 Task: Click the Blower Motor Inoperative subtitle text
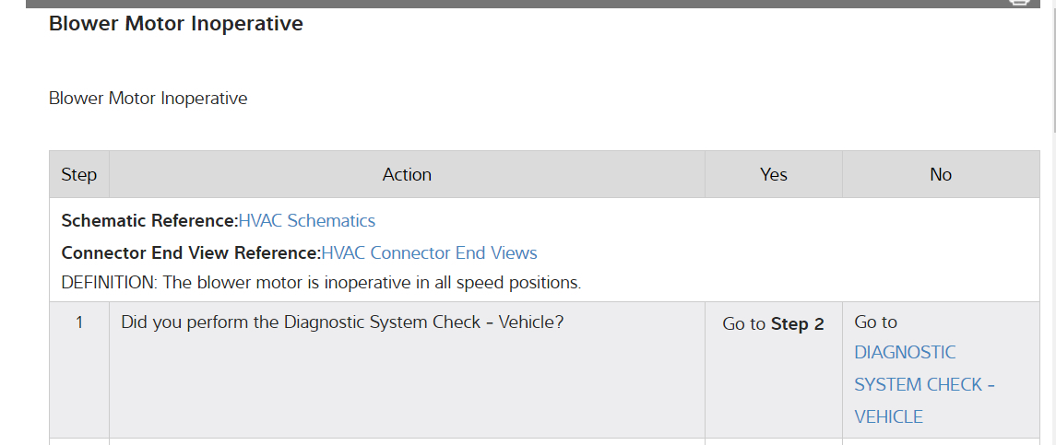(x=148, y=99)
